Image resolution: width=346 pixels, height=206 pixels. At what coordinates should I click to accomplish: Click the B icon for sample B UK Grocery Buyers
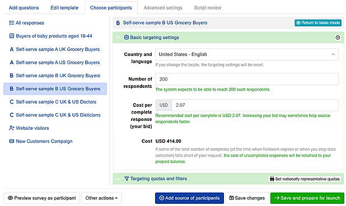(12, 76)
